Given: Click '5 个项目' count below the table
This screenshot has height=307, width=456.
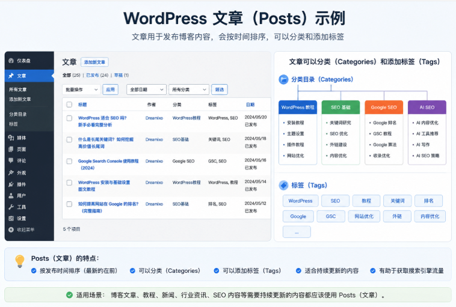Looking at the screenshot, I should [72, 229].
